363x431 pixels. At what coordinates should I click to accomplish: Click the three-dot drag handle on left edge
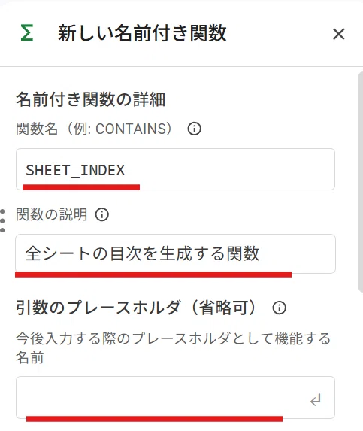(2, 220)
